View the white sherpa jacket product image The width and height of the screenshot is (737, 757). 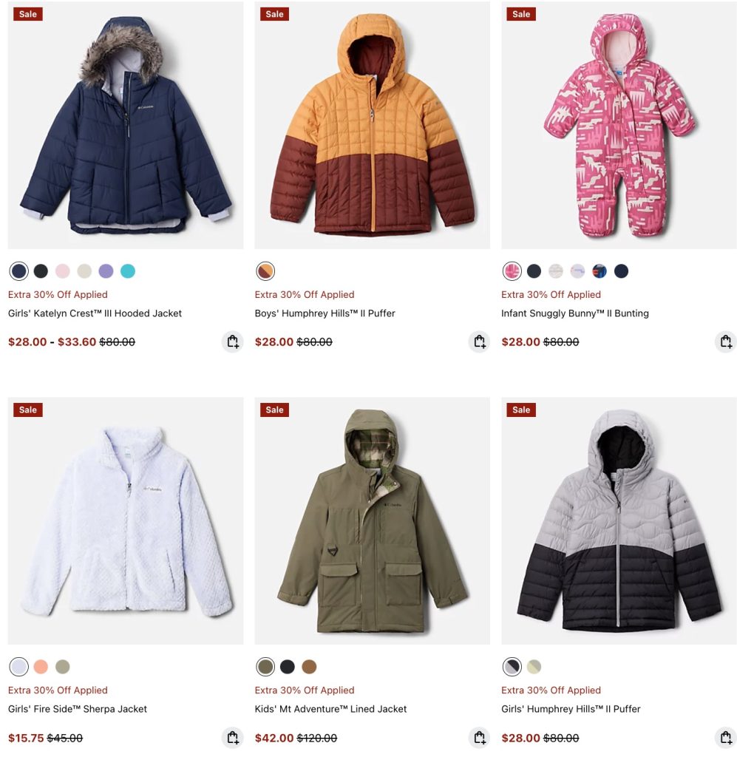click(x=126, y=521)
